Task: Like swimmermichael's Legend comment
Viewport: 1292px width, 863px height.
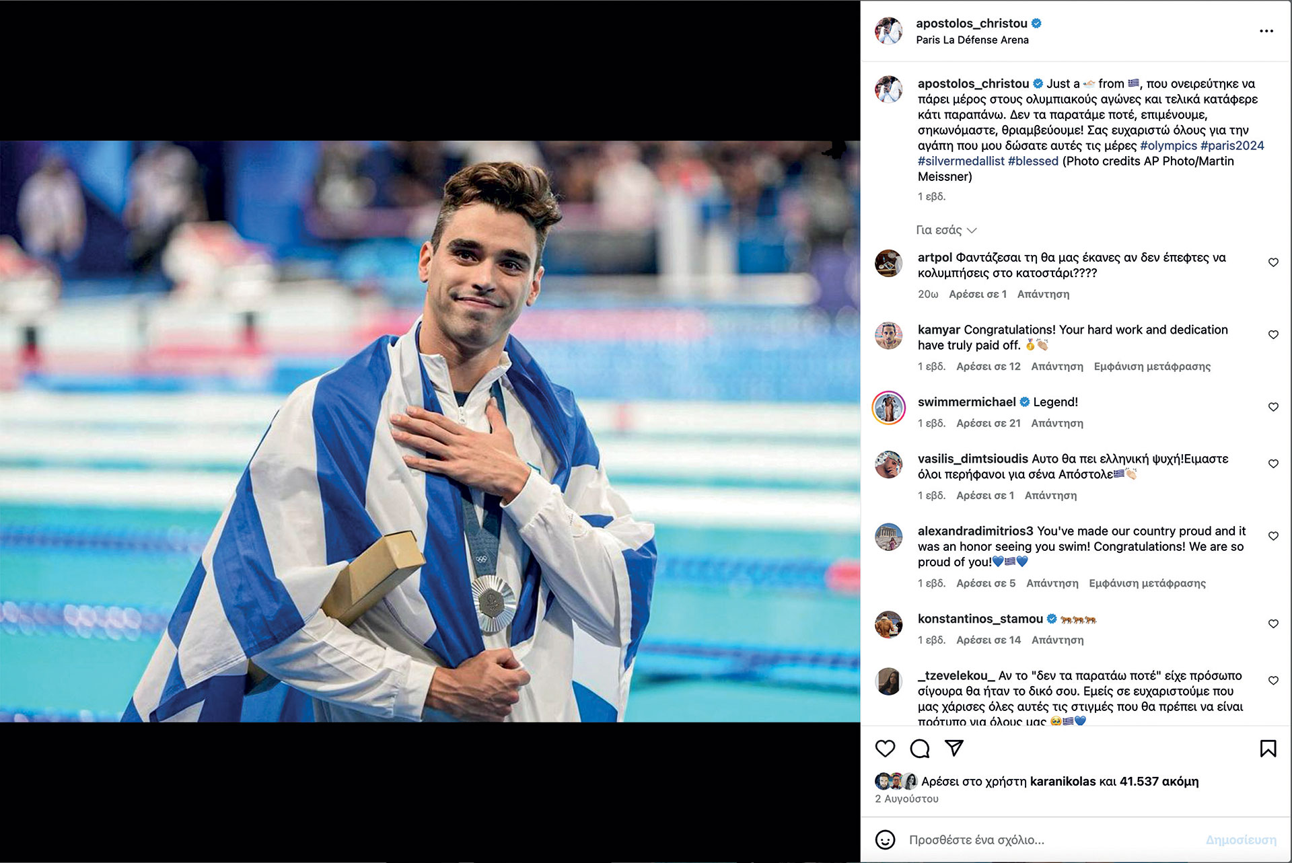Action: coord(1273,407)
